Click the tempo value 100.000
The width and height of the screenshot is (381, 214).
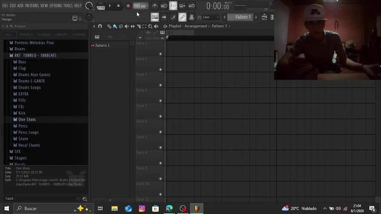pos(140,6)
